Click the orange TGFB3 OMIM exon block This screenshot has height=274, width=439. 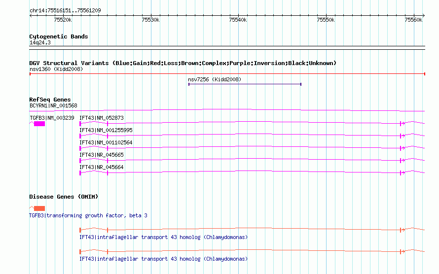39,208
